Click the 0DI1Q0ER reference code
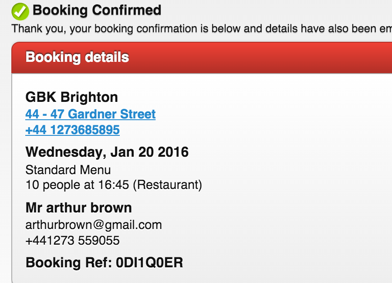Screen dimensions: 392x283 [x=149, y=263]
